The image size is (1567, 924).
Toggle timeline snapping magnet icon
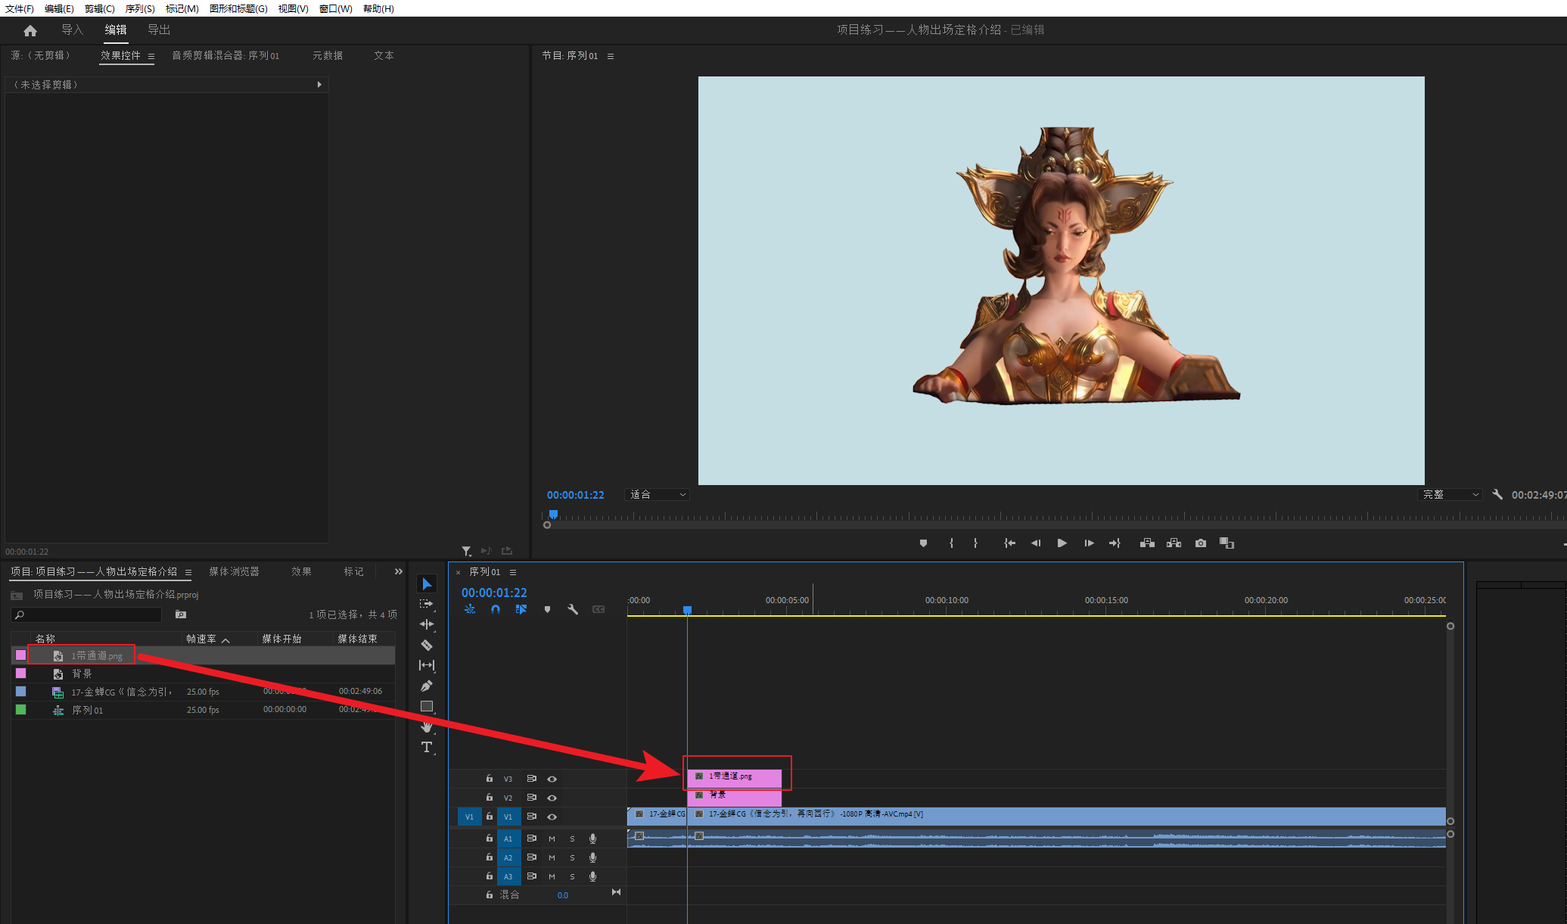[x=496, y=609]
